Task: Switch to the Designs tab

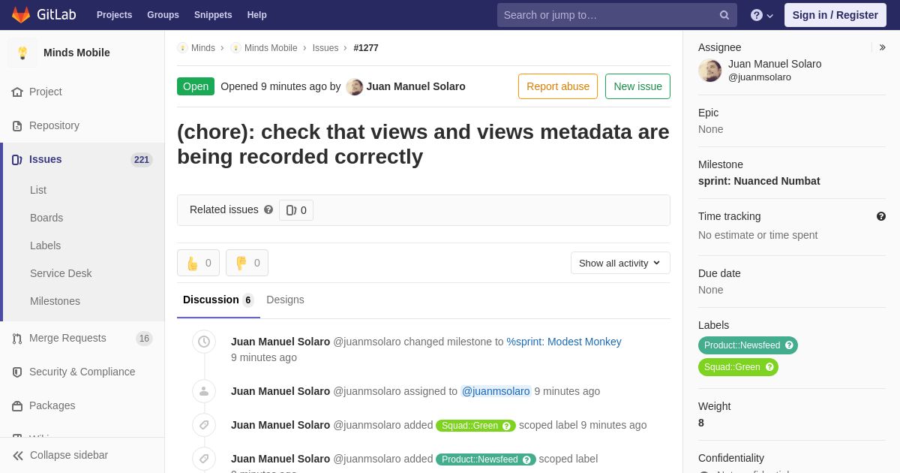Action: coord(285,300)
